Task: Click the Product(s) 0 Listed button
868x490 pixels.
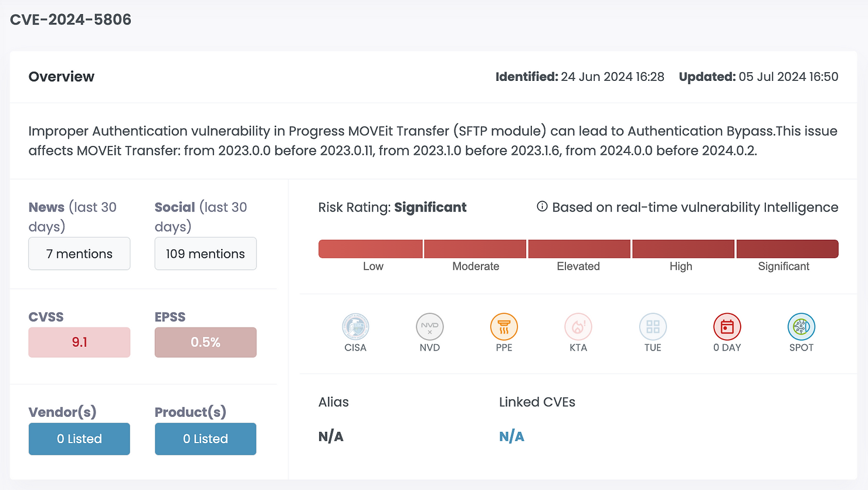Action: (x=205, y=438)
